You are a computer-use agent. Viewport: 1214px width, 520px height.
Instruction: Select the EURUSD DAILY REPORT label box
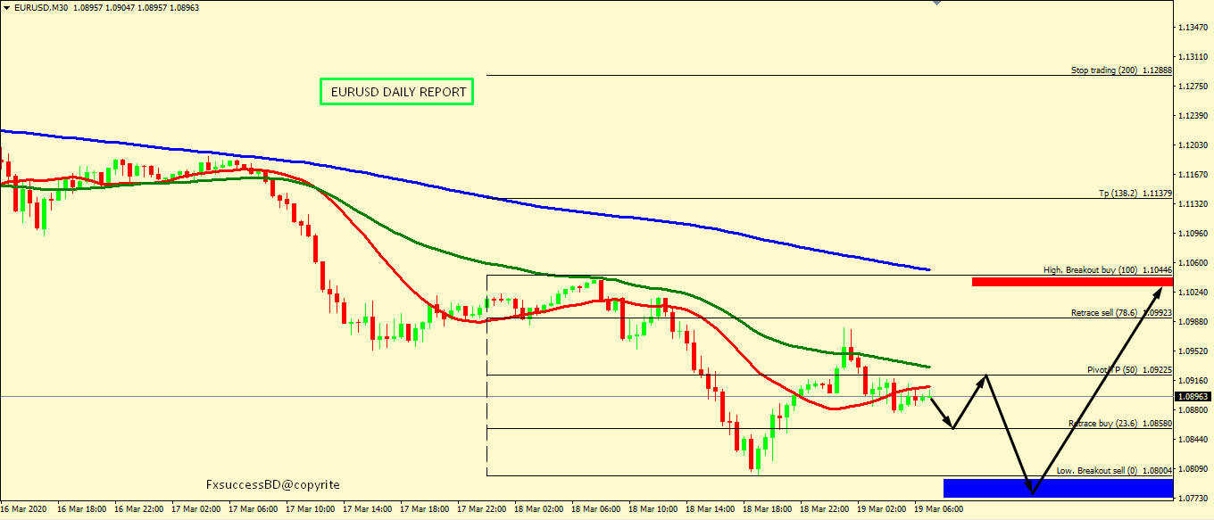397,92
